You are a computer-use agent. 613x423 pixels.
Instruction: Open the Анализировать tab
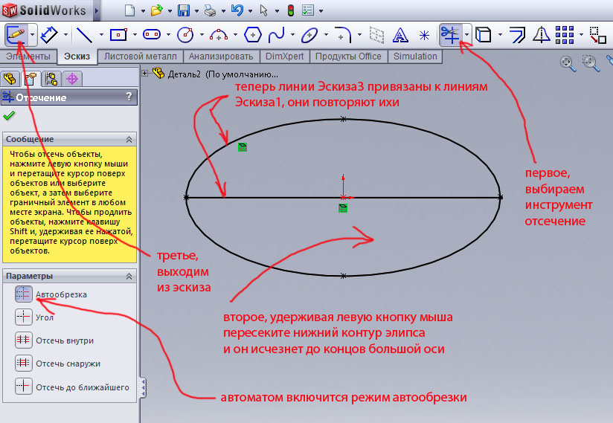coord(221,56)
